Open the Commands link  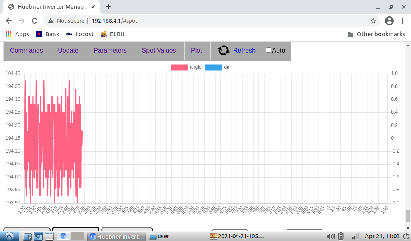tap(26, 50)
